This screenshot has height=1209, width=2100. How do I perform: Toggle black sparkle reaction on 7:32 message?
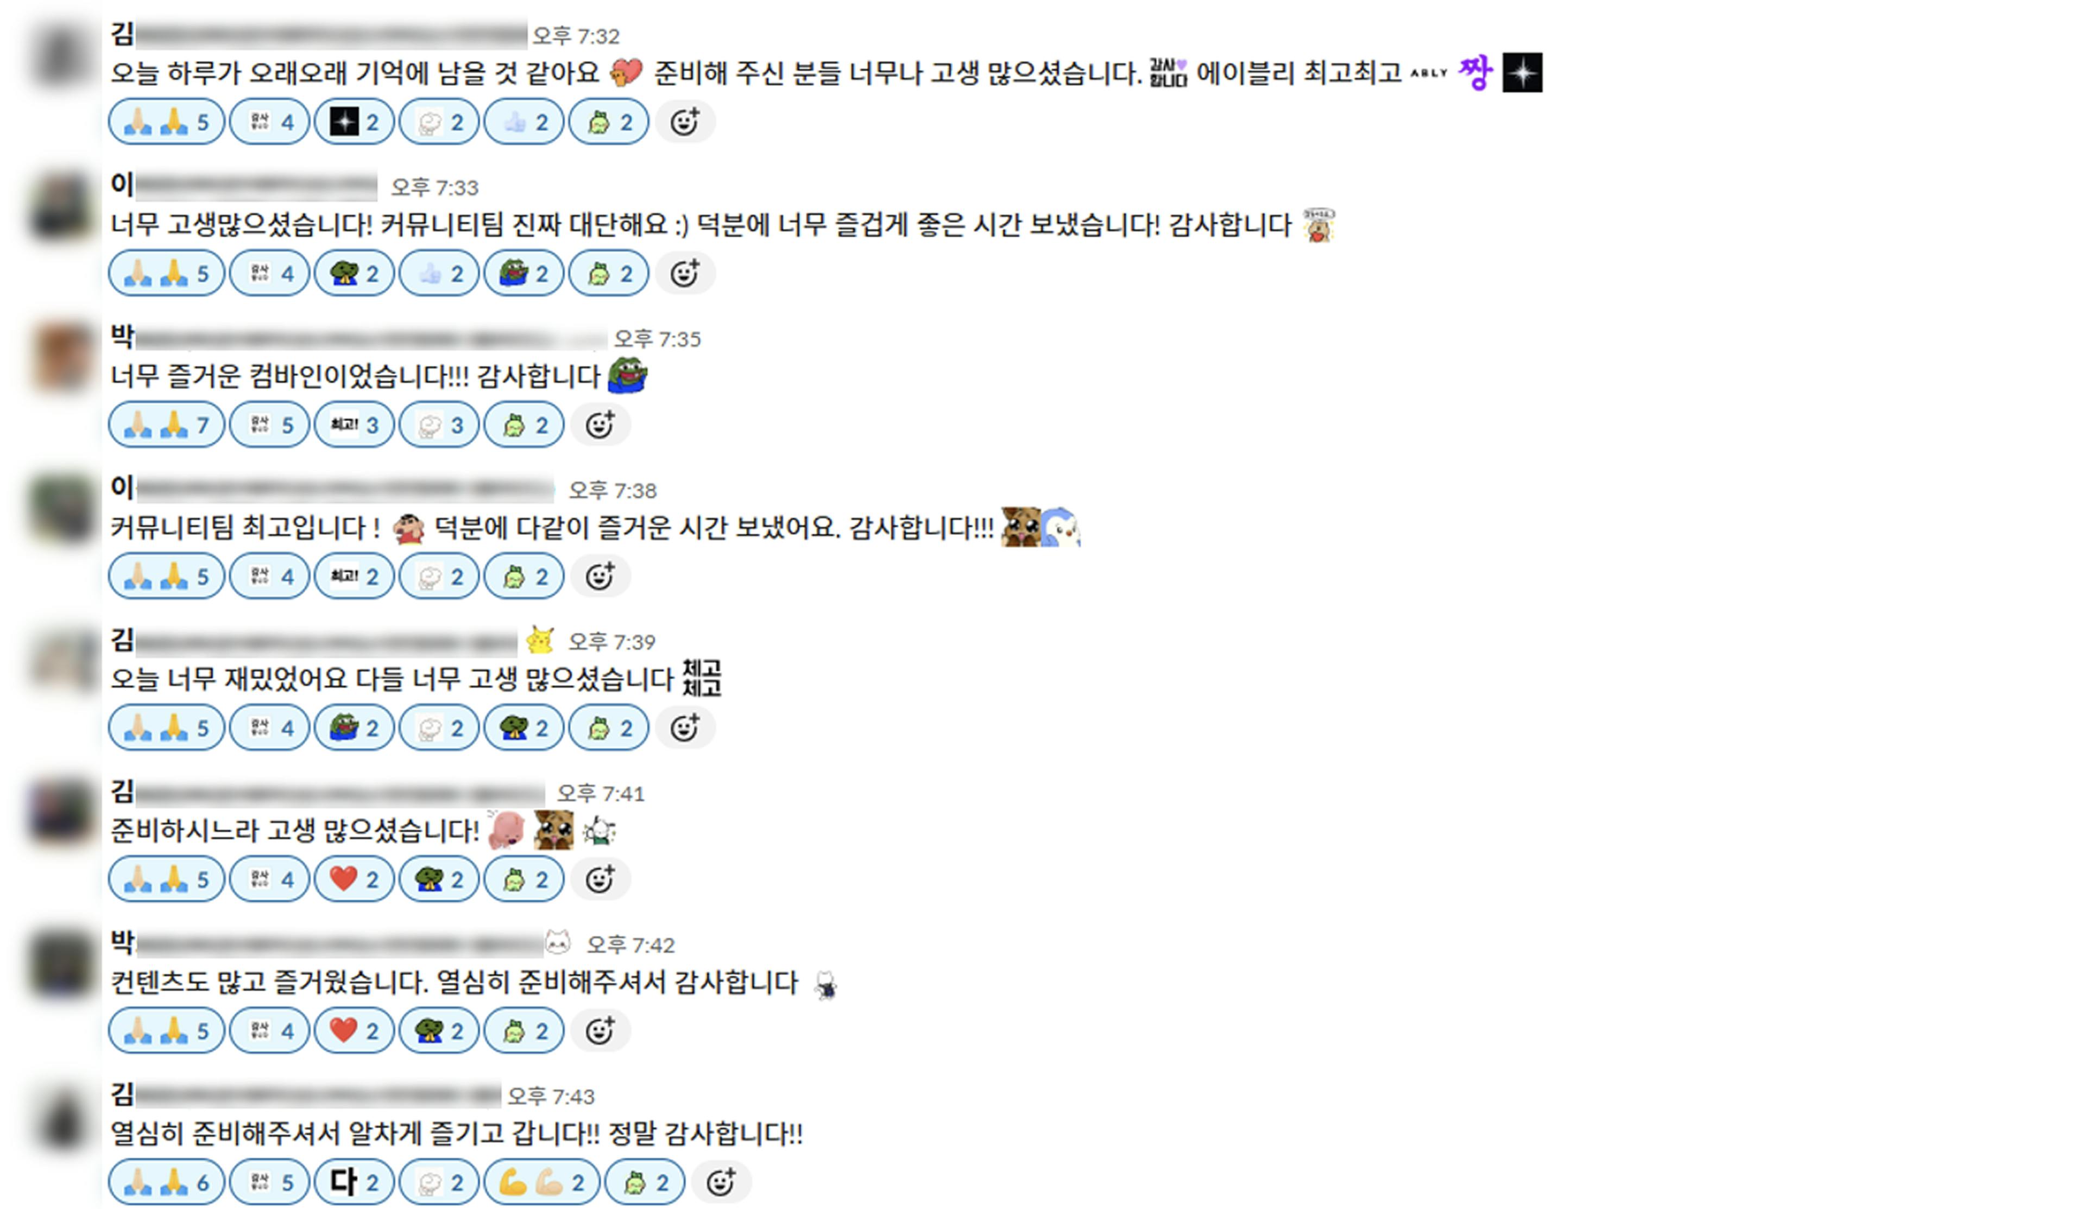(354, 122)
